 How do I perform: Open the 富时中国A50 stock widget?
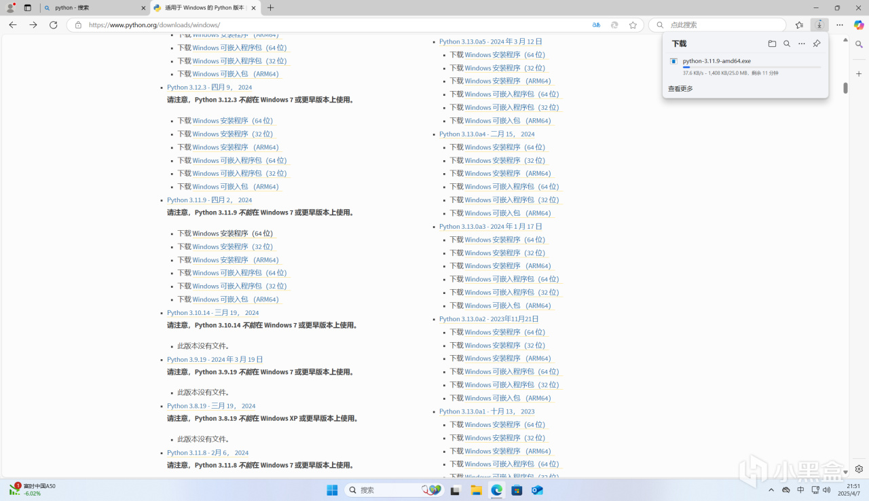coord(31,489)
